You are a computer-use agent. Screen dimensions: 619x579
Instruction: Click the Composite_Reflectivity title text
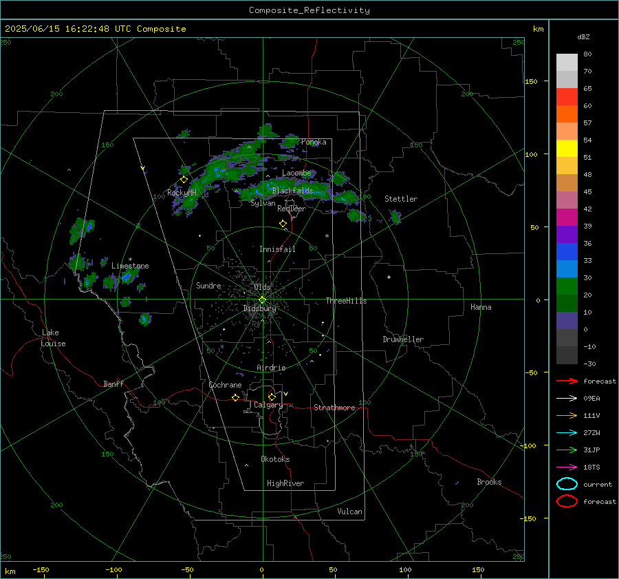[x=309, y=10]
